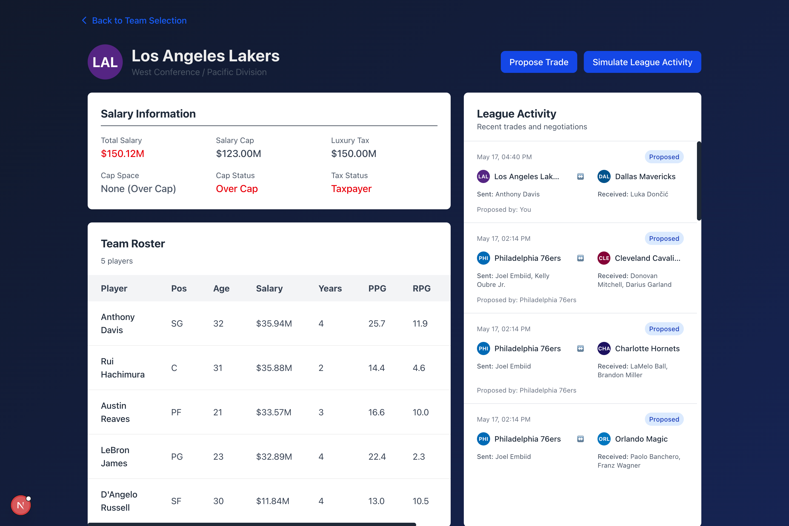Click the back chevron arrow icon
The image size is (789, 526).
pos(84,21)
